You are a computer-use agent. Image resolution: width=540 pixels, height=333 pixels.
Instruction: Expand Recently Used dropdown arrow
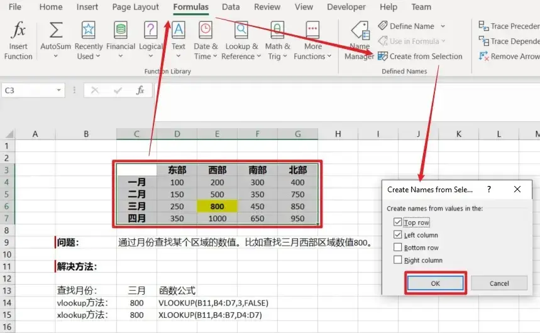(x=98, y=56)
